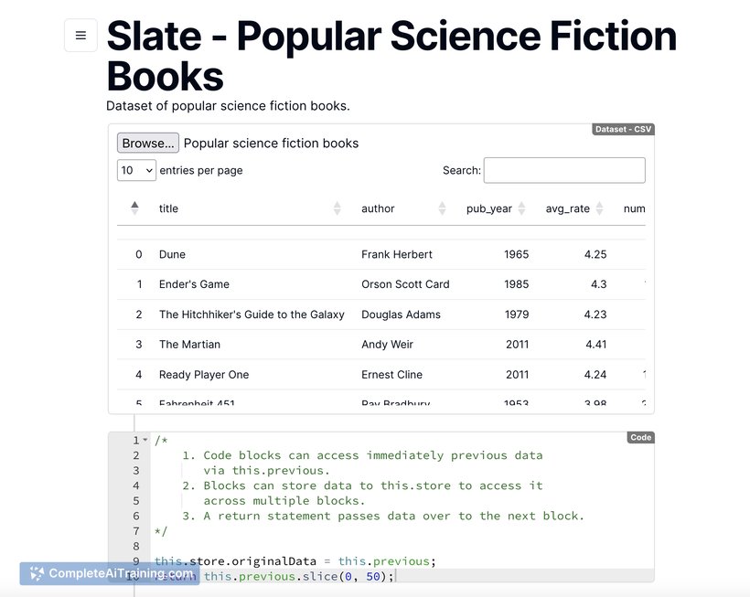Select the Dune title cell

click(172, 254)
